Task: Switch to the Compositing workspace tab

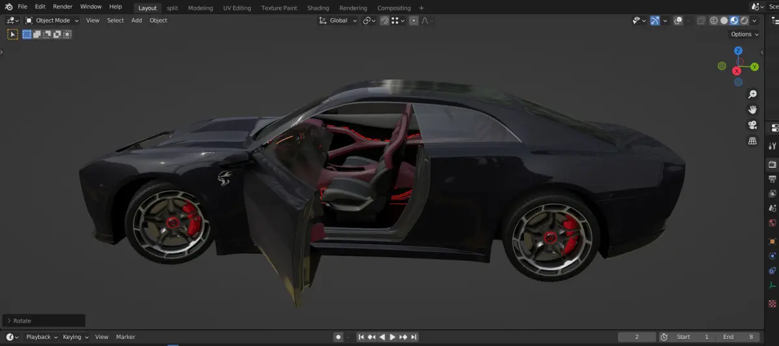Action: pyautogui.click(x=394, y=8)
